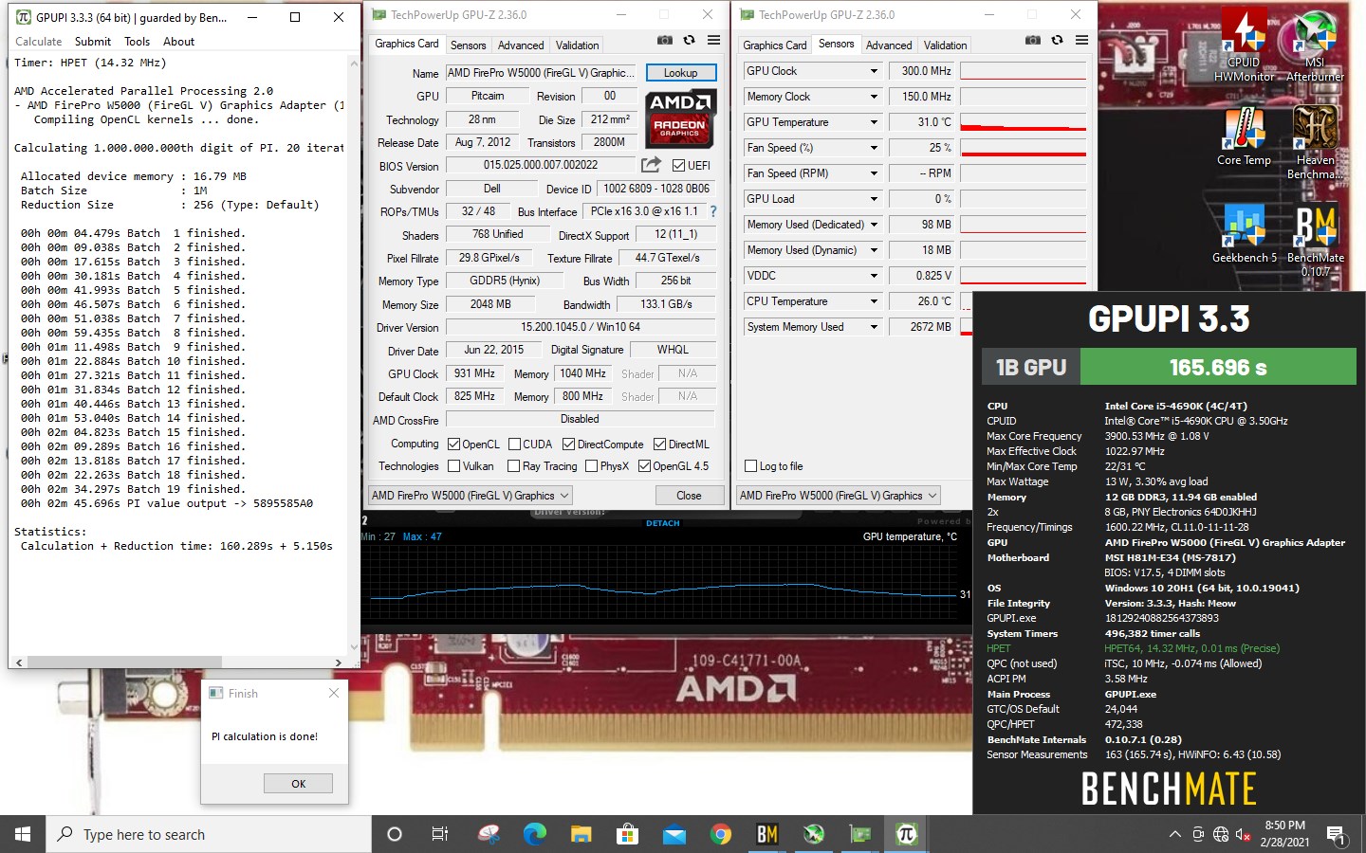Image resolution: width=1366 pixels, height=853 pixels.
Task: Switch to Validation tab in GPU-Z Sensors window
Action: click(945, 45)
